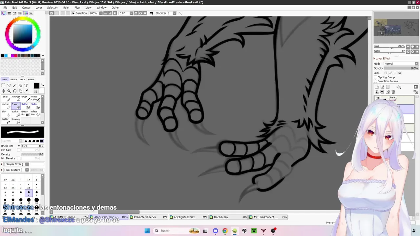Toggle lock transparency icon
Viewport: 420px width, 236px height.
386,73
